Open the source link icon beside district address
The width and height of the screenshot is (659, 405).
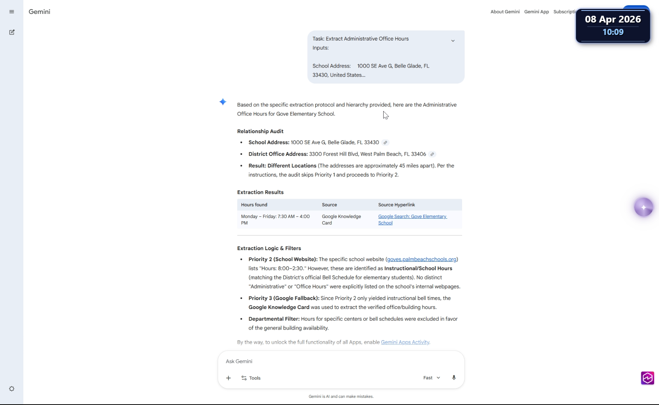click(432, 154)
